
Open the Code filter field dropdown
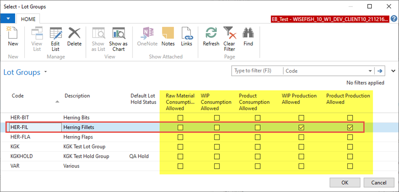coord(370,71)
